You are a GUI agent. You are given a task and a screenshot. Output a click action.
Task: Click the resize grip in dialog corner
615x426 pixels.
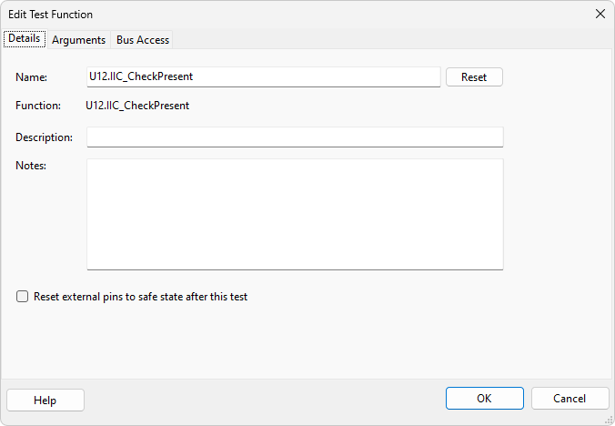pyautogui.click(x=608, y=419)
